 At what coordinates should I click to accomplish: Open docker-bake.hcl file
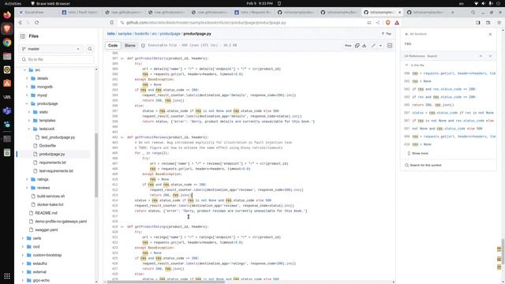click(x=50, y=204)
